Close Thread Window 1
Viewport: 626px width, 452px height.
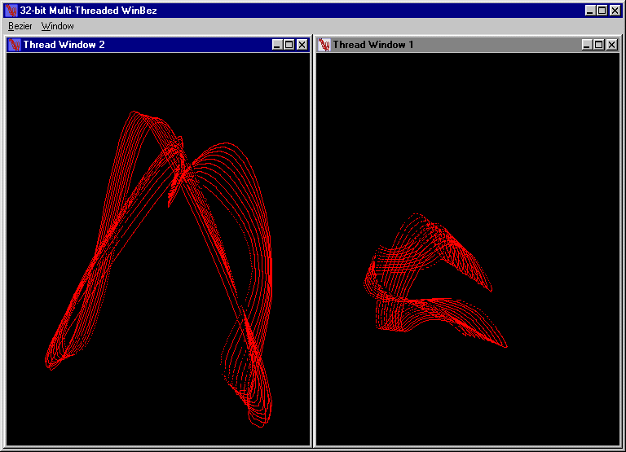(x=611, y=45)
